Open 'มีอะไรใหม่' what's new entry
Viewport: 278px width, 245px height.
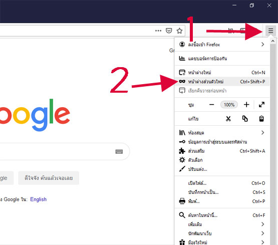click(222, 242)
